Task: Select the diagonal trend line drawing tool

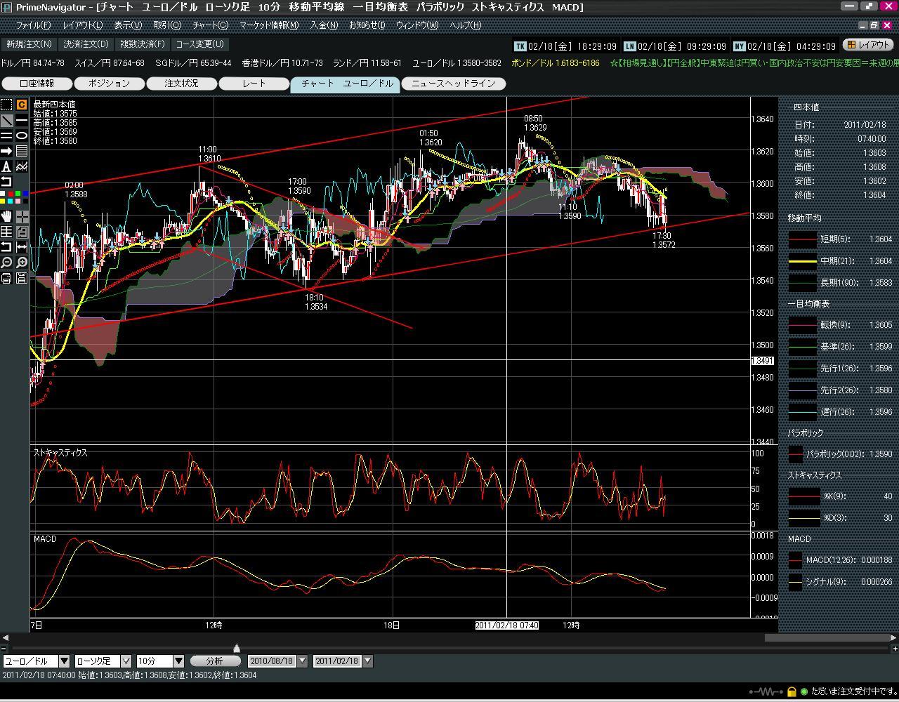Action: click(x=6, y=120)
